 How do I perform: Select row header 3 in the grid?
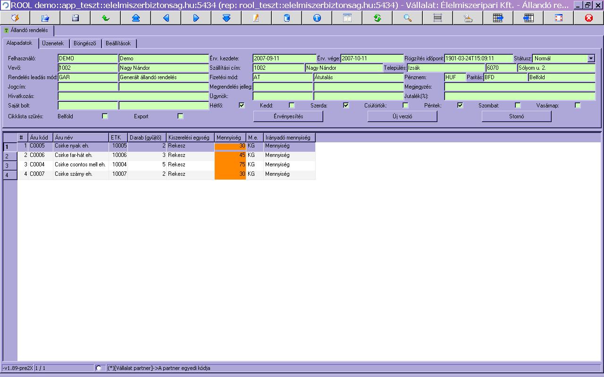coord(10,165)
